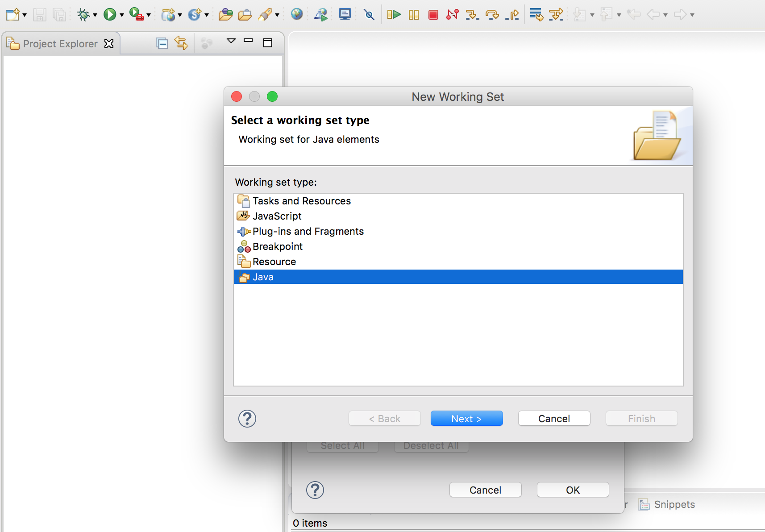The image size is (765, 532).
Task: Open the Run configurations dropdown arrow
Action: click(121, 15)
